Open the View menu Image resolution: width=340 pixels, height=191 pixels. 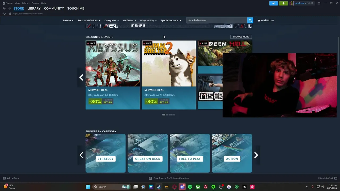(17, 3)
